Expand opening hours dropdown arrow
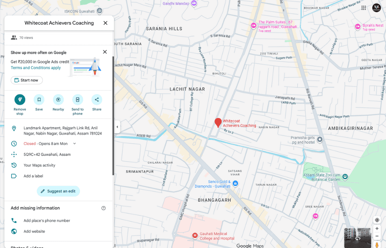The image size is (386, 248). [x=74, y=143]
